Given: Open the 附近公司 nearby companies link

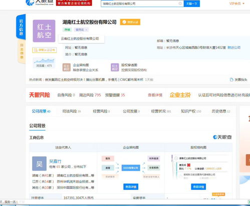Looking at the screenshot, I should click(x=234, y=47).
